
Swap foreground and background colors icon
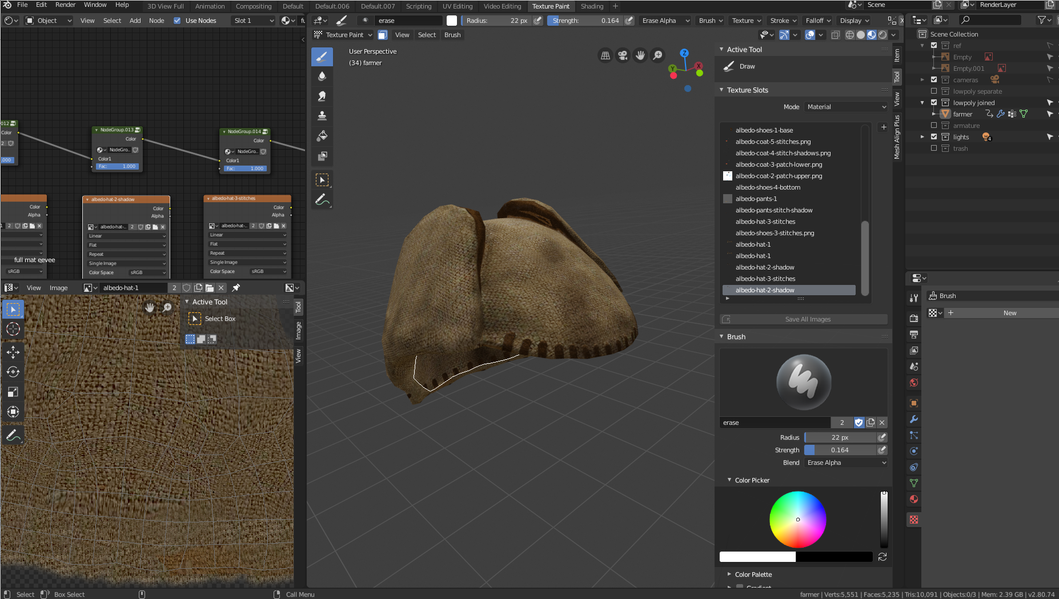(883, 557)
